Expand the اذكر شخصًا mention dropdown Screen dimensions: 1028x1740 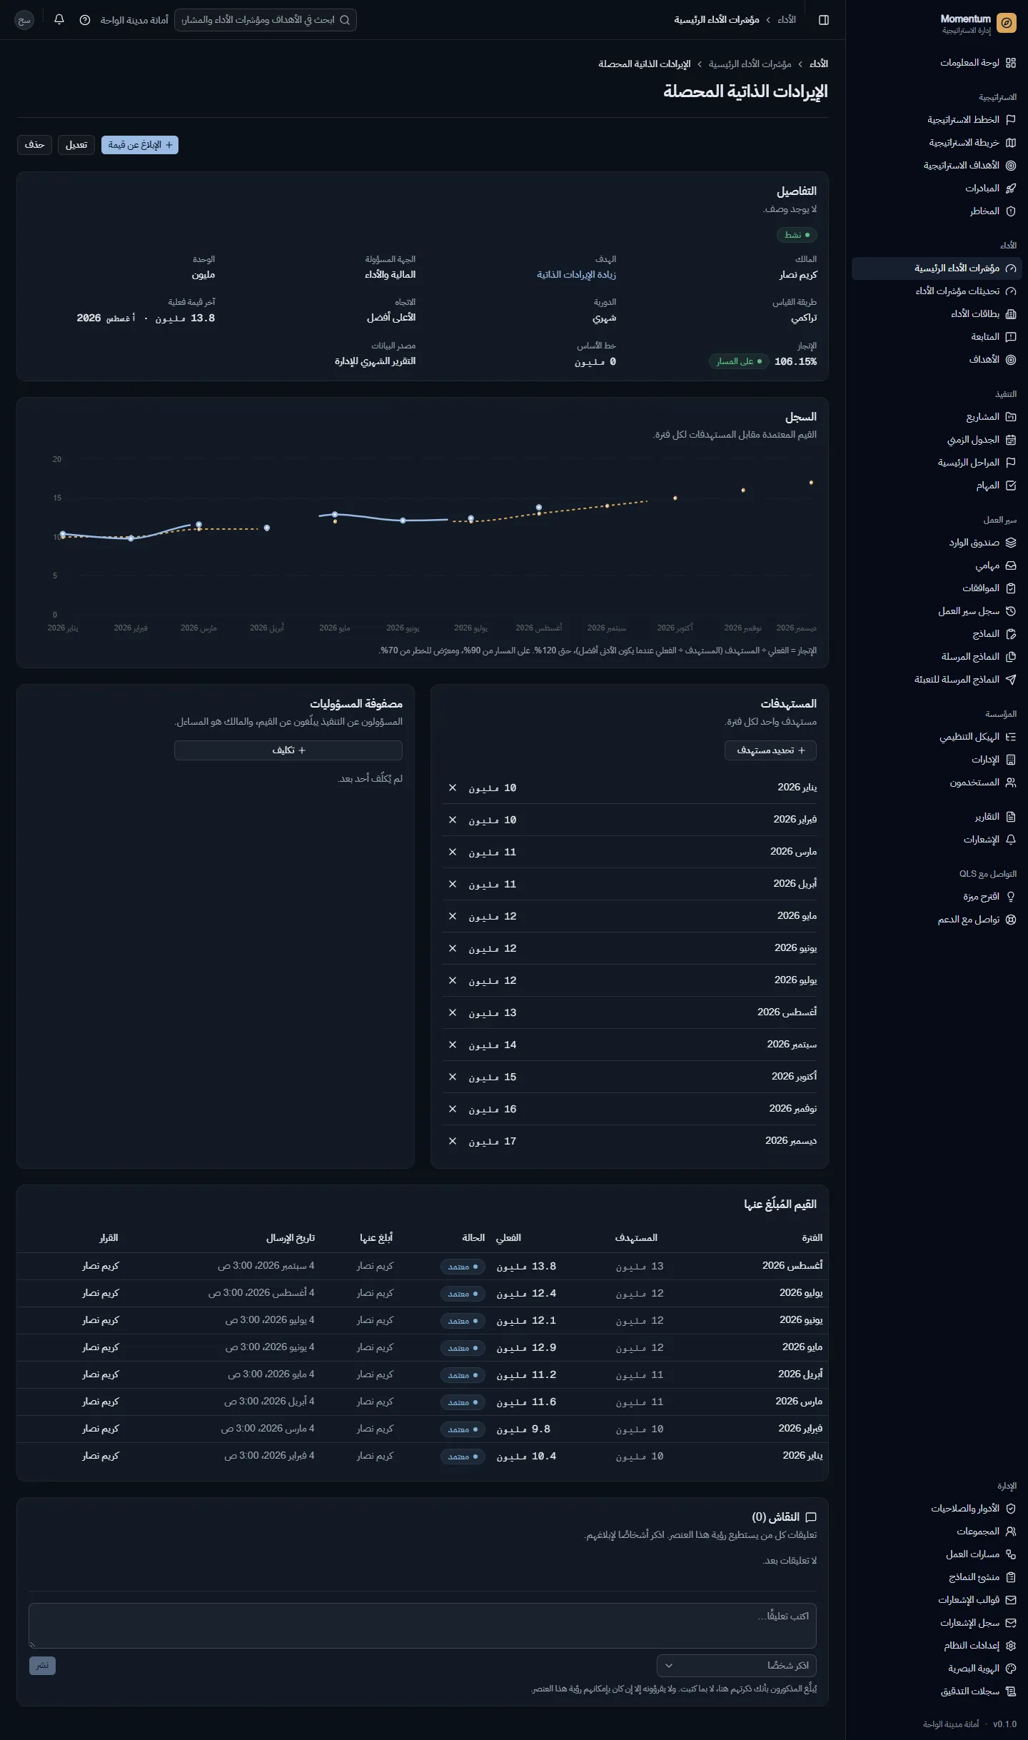coord(737,1666)
